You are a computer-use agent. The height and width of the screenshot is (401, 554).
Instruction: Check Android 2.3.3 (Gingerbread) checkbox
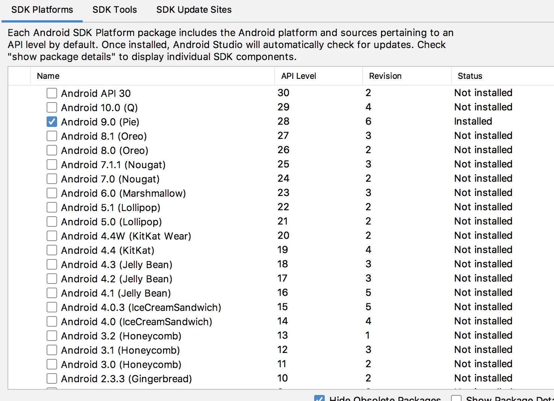click(x=52, y=378)
